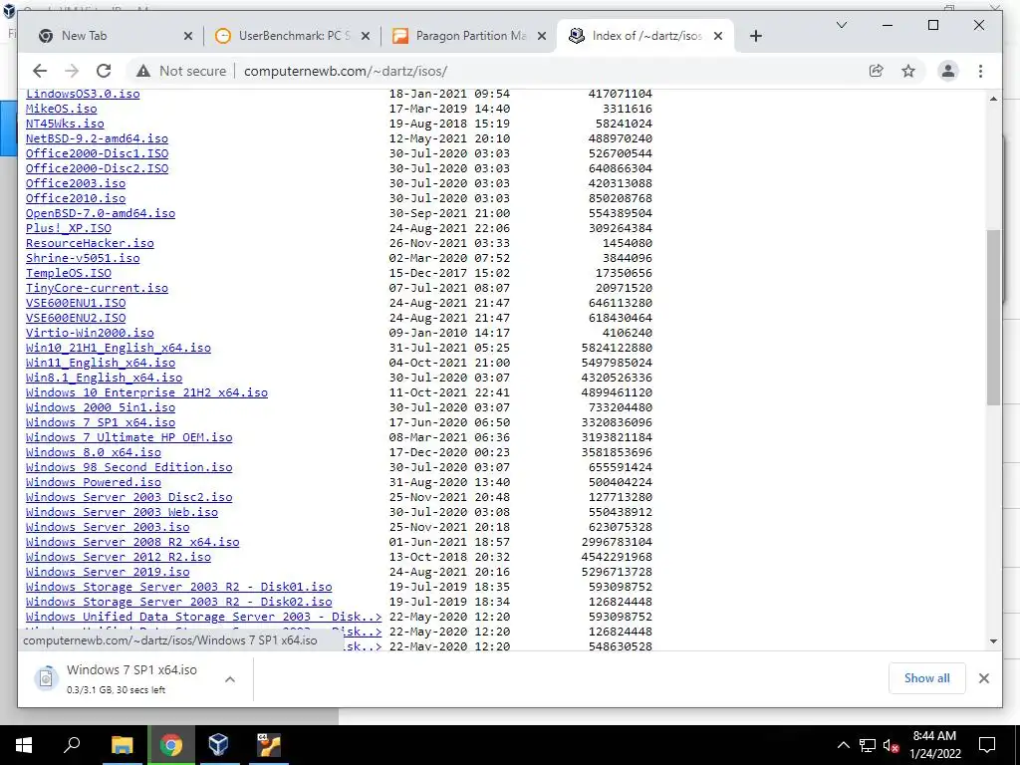Screen dimensions: 1020x765
Task: Download MikeOS.iso
Action: tap(61, 109)
